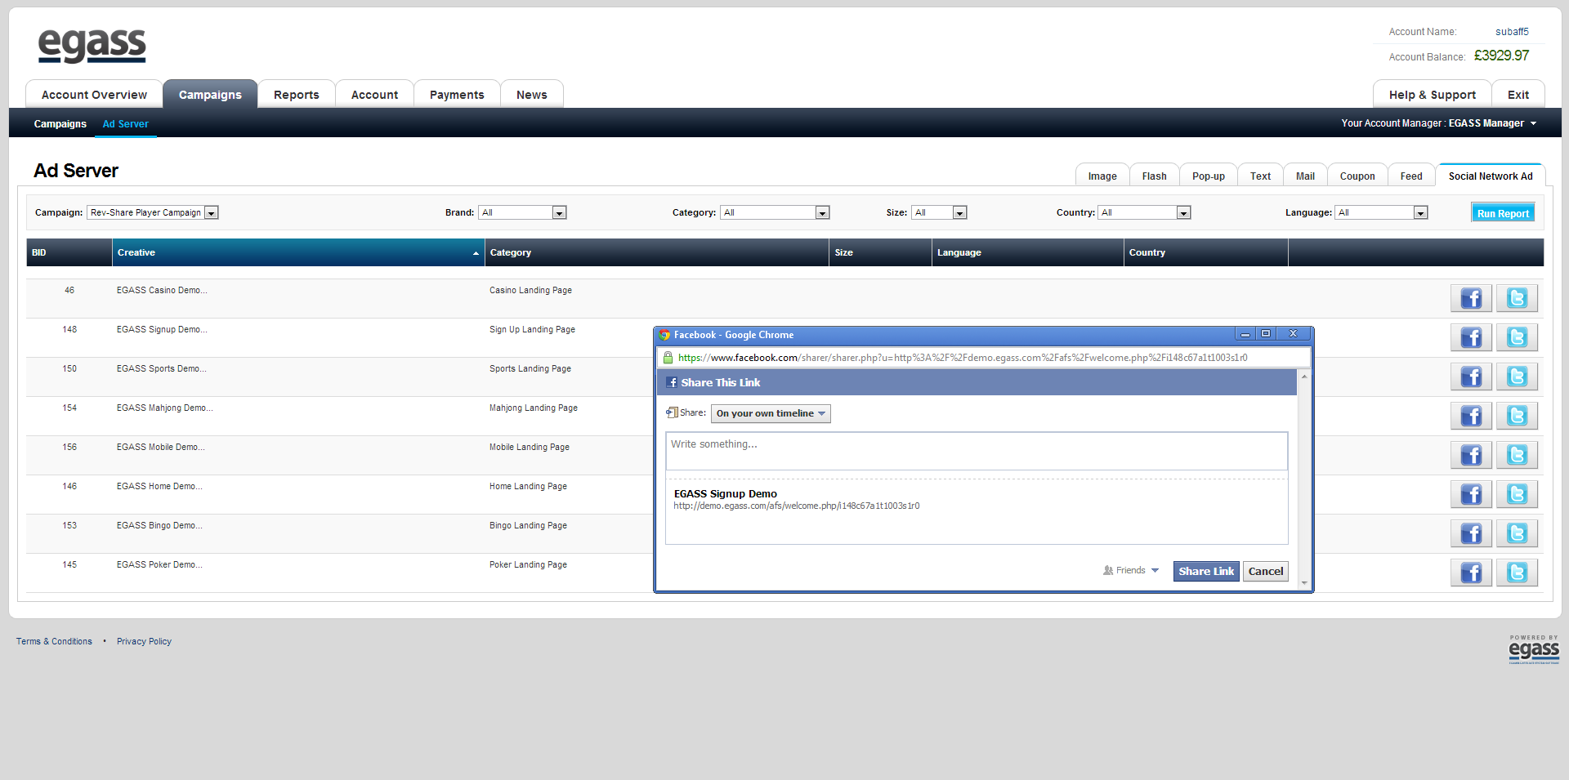
Task: Click the Facebook logo in Share This Link header
Action: [x=672, y=382]
